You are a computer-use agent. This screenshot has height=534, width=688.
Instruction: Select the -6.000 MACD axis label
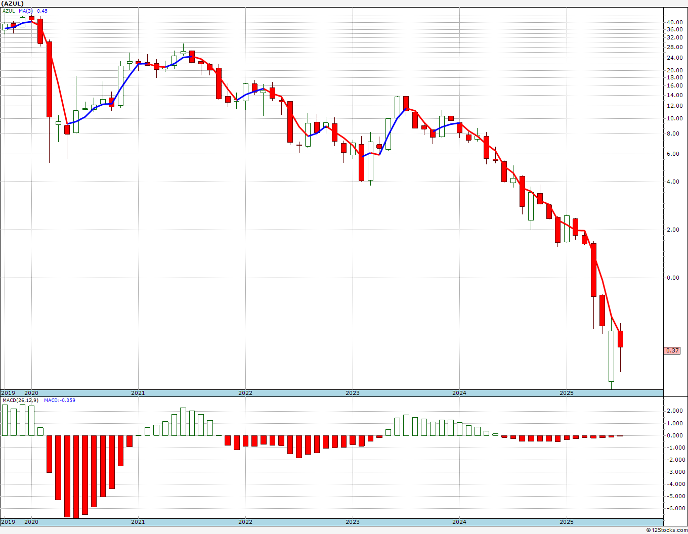point(675,509)
